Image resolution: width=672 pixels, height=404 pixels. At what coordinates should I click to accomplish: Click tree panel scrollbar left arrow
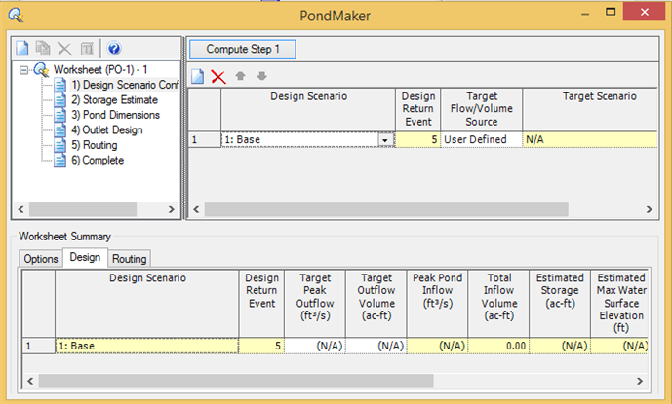(x=20, y=209)
